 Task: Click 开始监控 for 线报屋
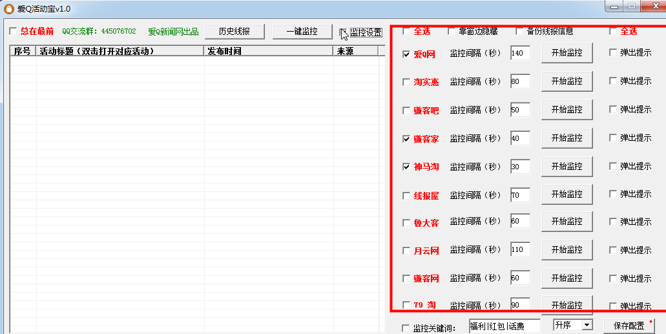567,194
